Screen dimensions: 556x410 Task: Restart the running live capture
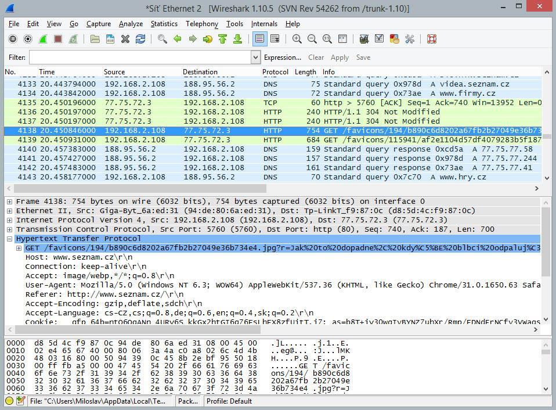click(x=73, y=39)
